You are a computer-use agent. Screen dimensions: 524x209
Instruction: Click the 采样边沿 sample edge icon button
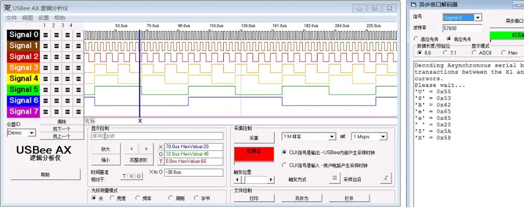click(386, 179)
